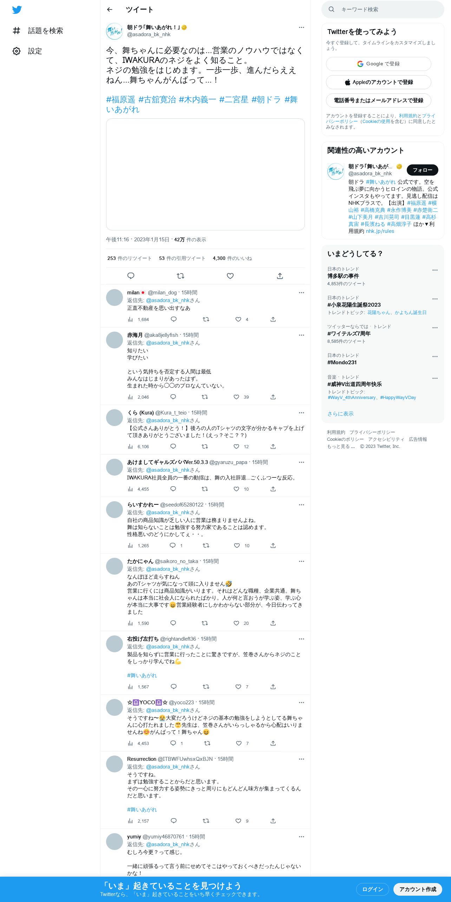Image resolution: width=451 pixels, height=902 pixels.
Task: Retweet らいすかれー's reply
Action: (x=206, y=545)
